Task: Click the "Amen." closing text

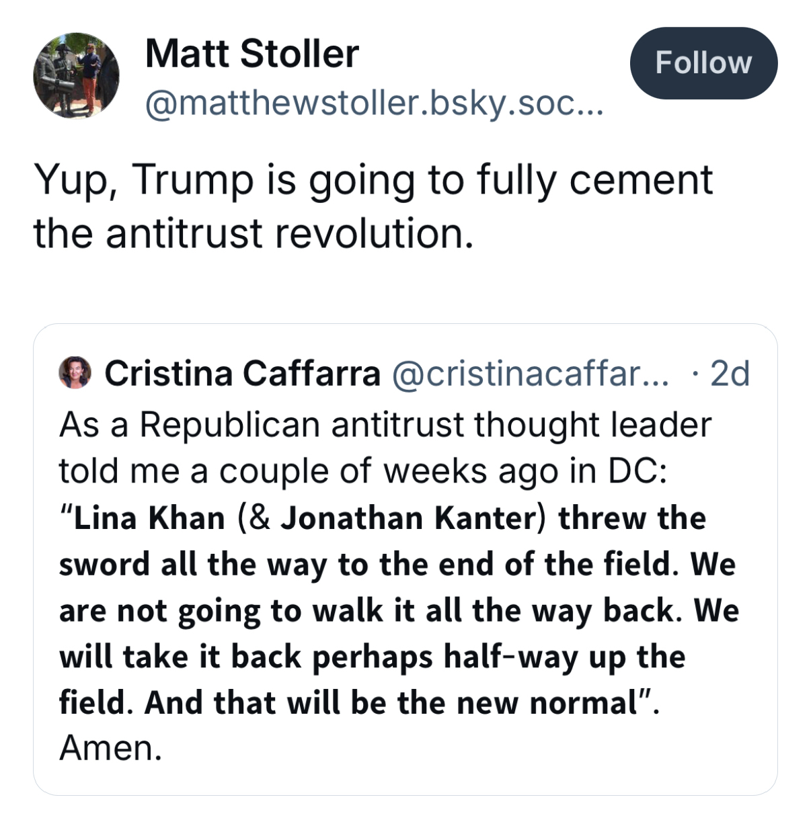Action: click(x=111, y=748)
